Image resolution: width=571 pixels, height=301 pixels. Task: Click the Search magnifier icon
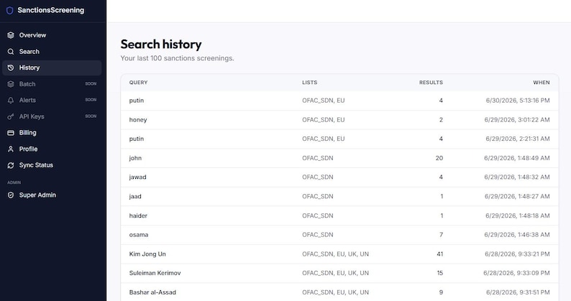[11, 52]
